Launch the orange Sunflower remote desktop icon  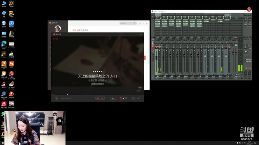12,65
